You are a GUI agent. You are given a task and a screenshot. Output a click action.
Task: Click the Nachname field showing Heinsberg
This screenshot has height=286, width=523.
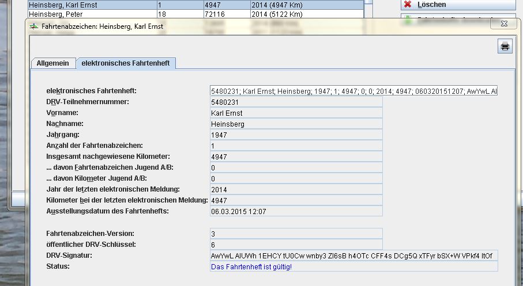click(296, 124)
